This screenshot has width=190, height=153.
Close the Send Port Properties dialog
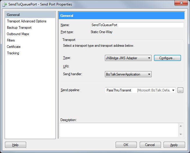point(181,3)
